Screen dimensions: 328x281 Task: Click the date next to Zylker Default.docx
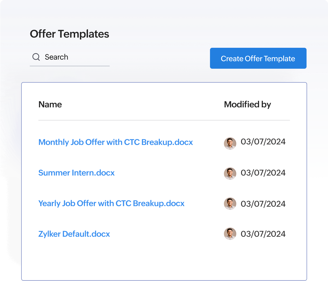pyautogui.click(x=263, y=234)
